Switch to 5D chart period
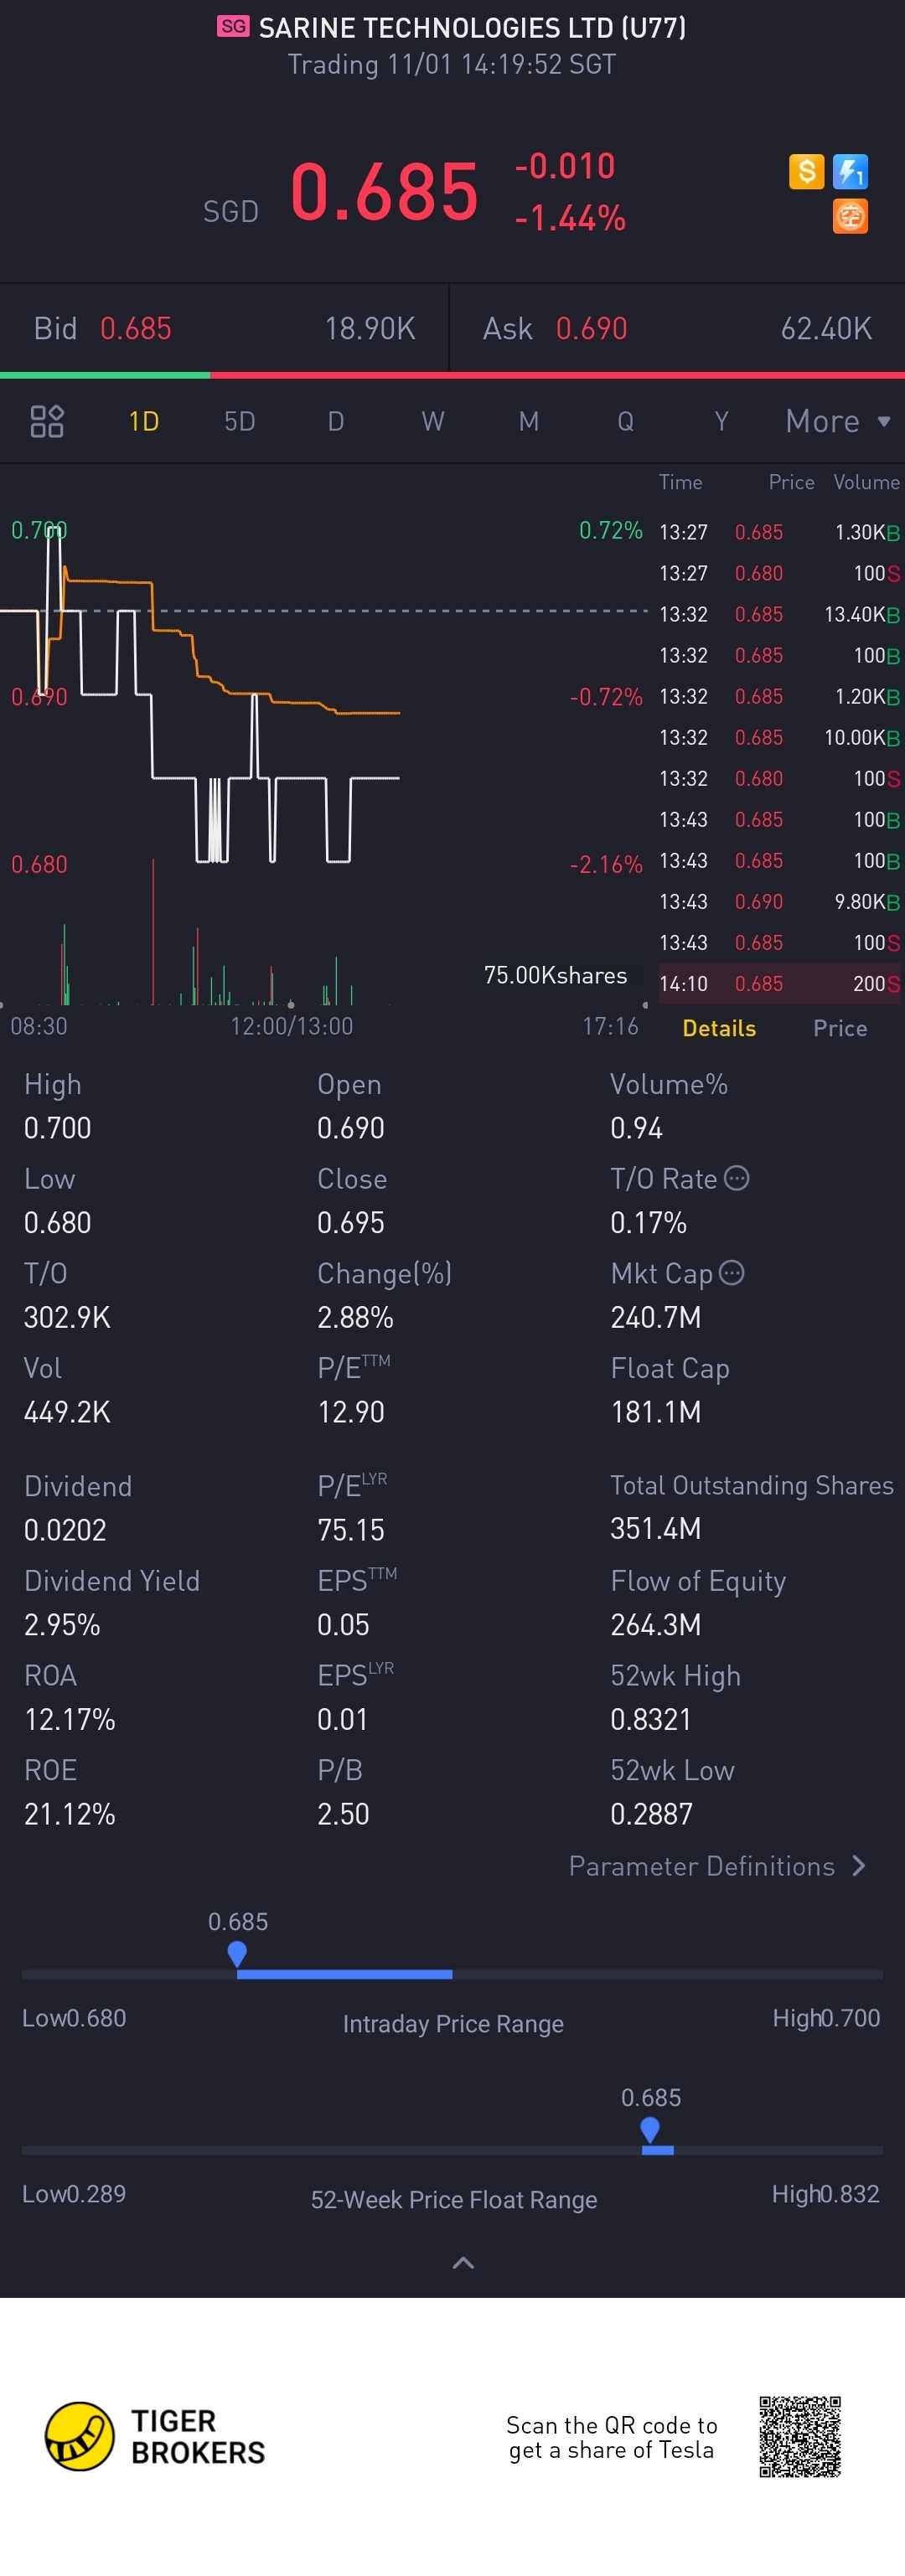 [x=240, y=421]
